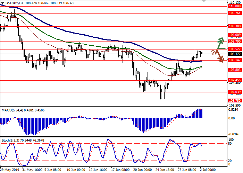The width and height of the screenshot is (243, 173).
Task: Click the 109.009 price level label
Action: [234, 35]
